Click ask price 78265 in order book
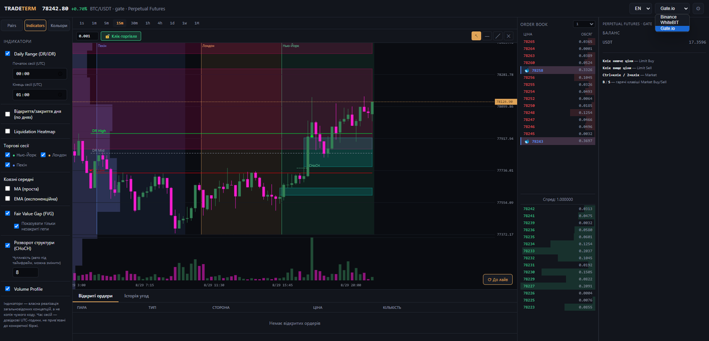 coord(529,42)
